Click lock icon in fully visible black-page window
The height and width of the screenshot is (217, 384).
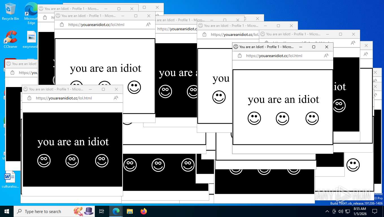[29, 98]
